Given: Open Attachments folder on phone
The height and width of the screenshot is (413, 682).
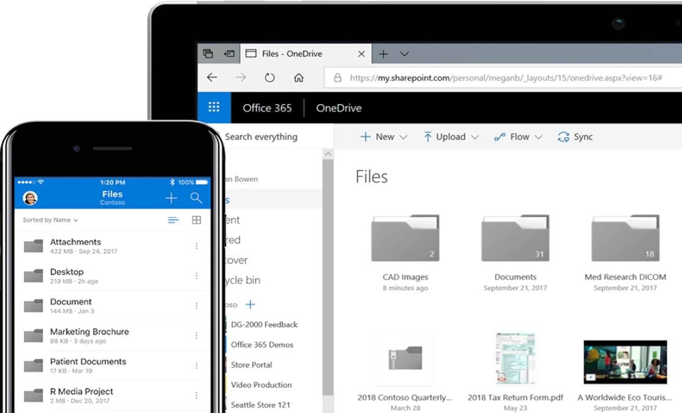Looking at the screenshot, I should coord(112,245).
